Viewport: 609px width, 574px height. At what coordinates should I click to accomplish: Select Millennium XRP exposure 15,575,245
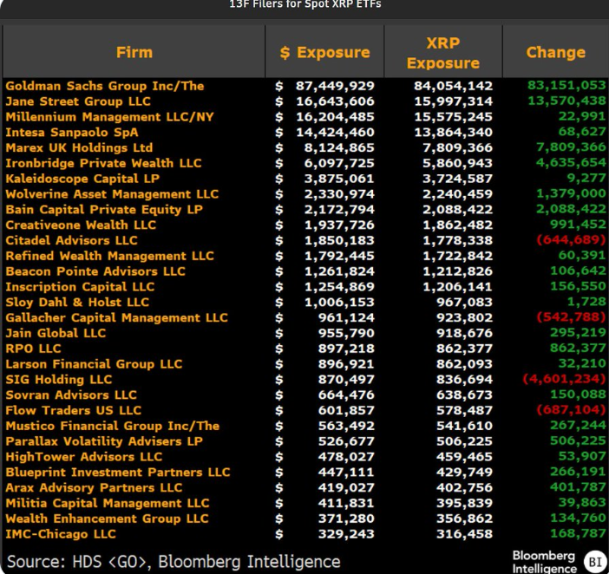[x=453, y=117]
